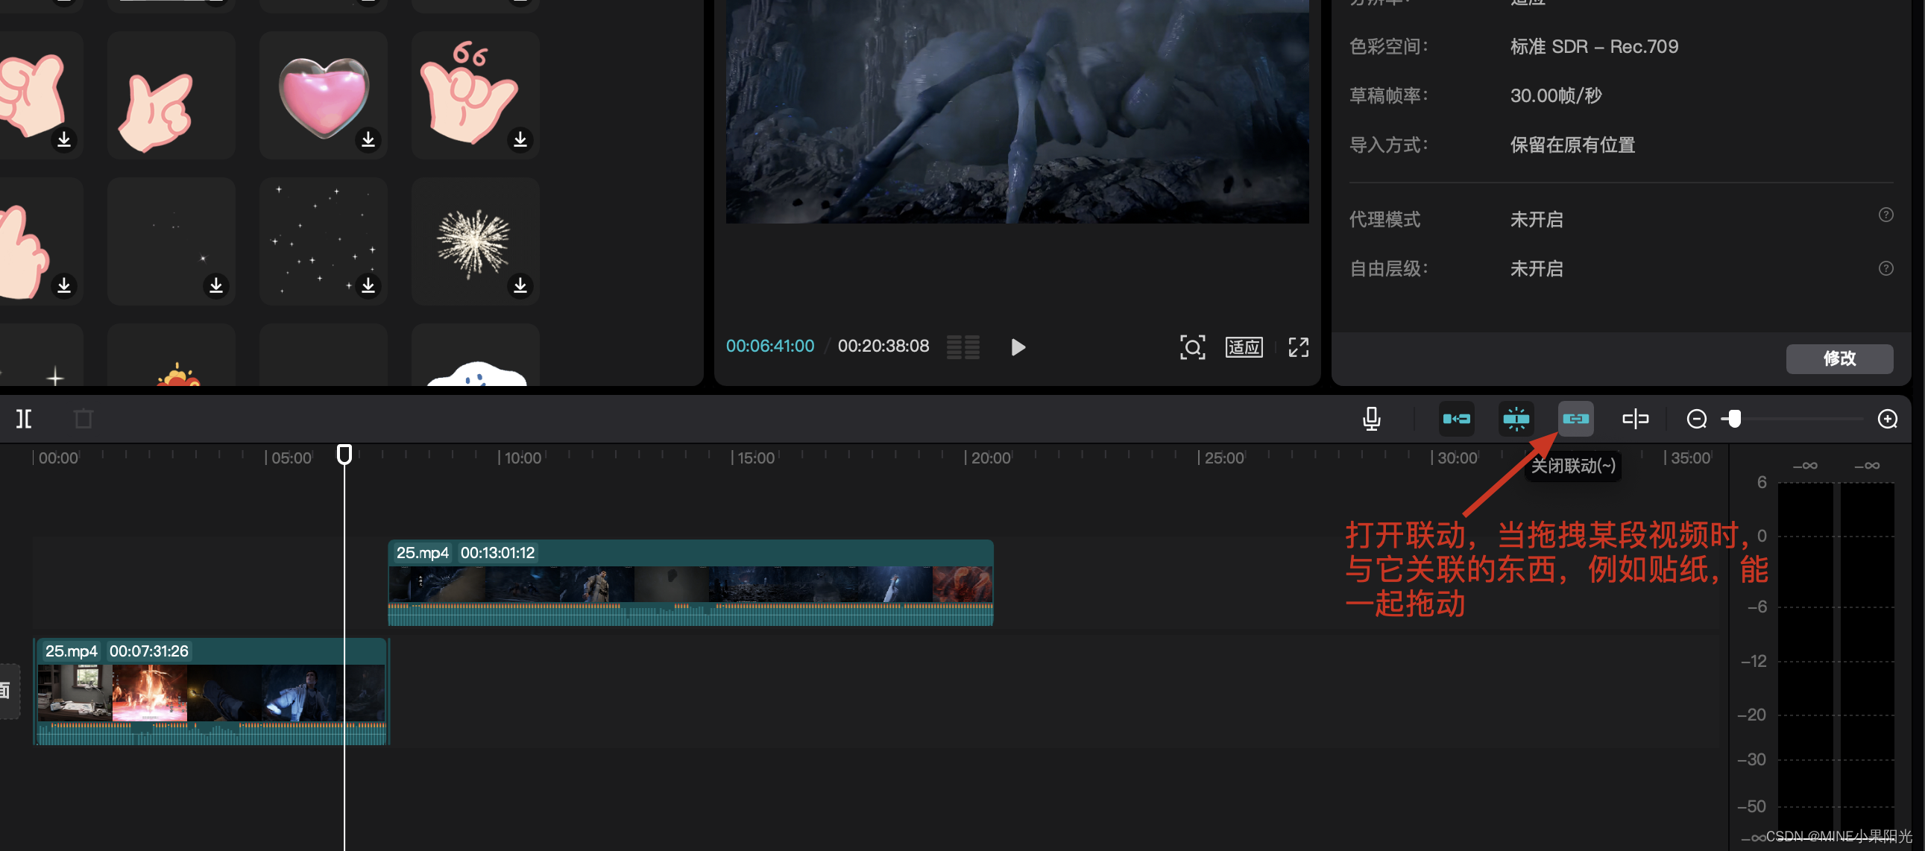1925x851 pixels.
Task: Click the 适应 fit ratio button
Action: (1244, 347)
